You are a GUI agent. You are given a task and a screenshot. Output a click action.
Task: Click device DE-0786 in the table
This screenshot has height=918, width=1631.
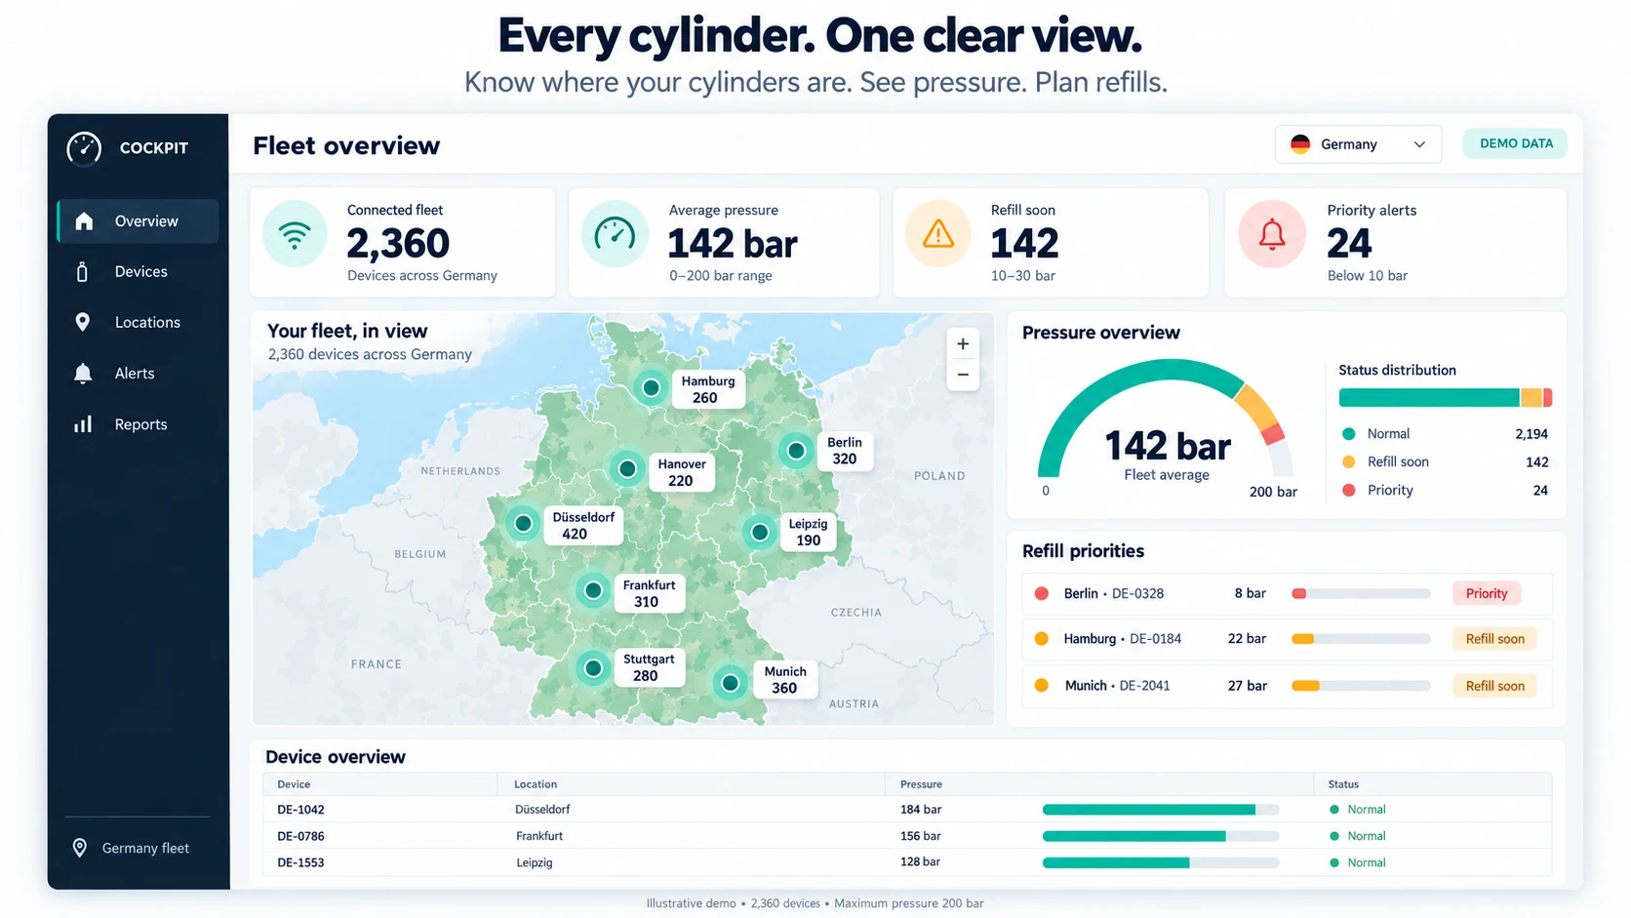pyautogui.click(x=300, y=836)
